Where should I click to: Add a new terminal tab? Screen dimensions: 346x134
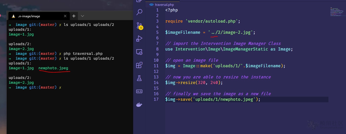74,16
